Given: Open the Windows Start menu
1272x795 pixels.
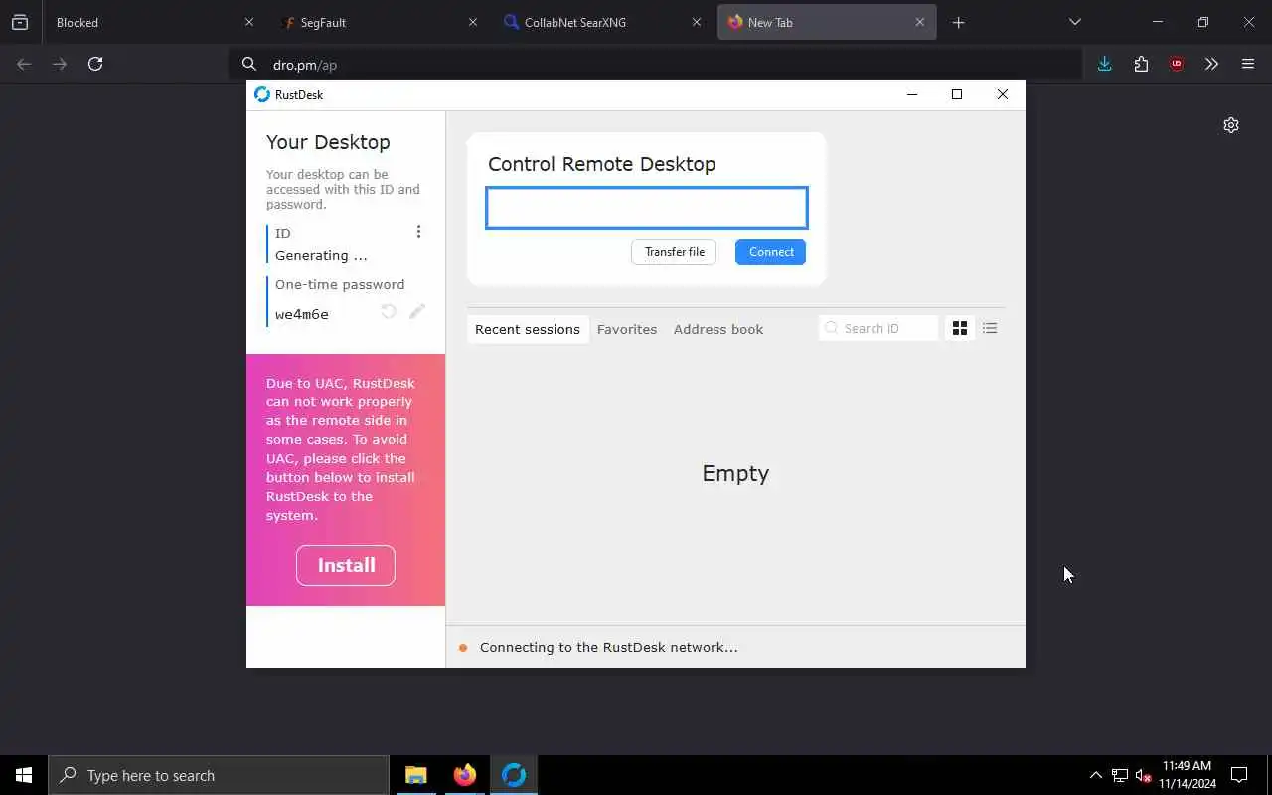Looking at the screenshot, I should 24,775.
